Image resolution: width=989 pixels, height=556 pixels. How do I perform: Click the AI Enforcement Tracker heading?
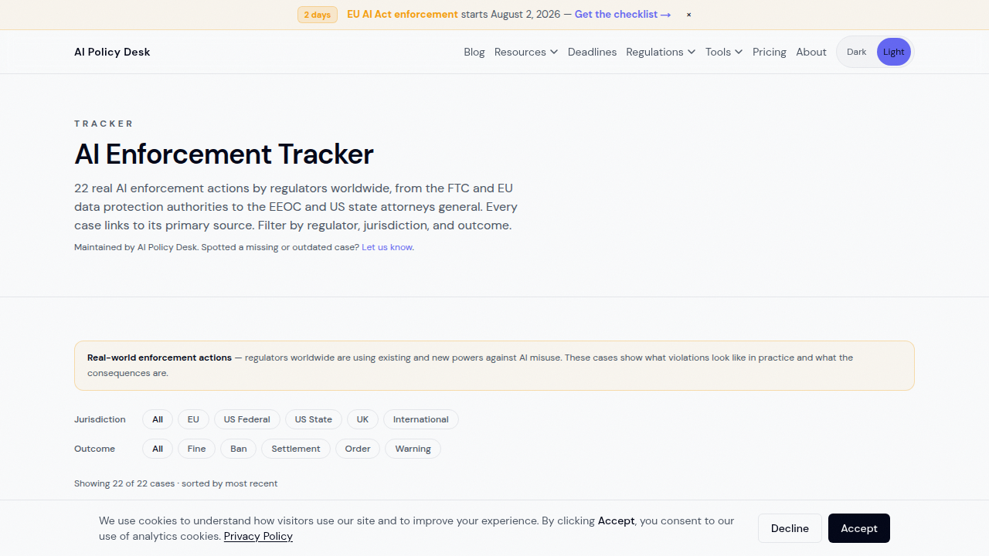[224, 154]
